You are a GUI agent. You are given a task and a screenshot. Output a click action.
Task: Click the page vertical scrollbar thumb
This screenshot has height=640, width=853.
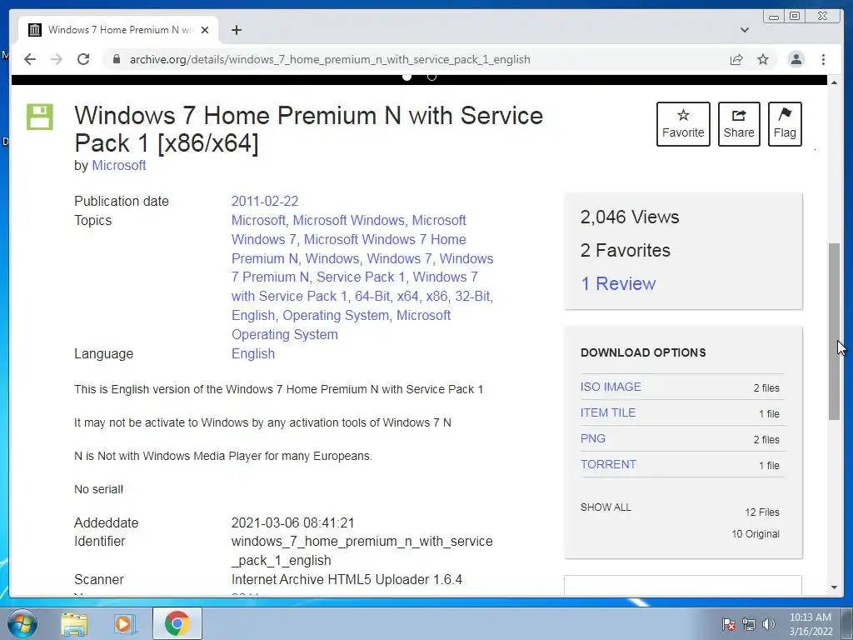point(834,331)
